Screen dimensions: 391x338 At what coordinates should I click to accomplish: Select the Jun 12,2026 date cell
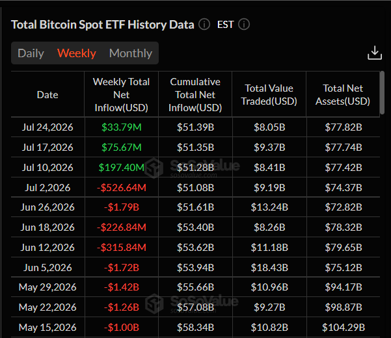(x=47, y=248)
